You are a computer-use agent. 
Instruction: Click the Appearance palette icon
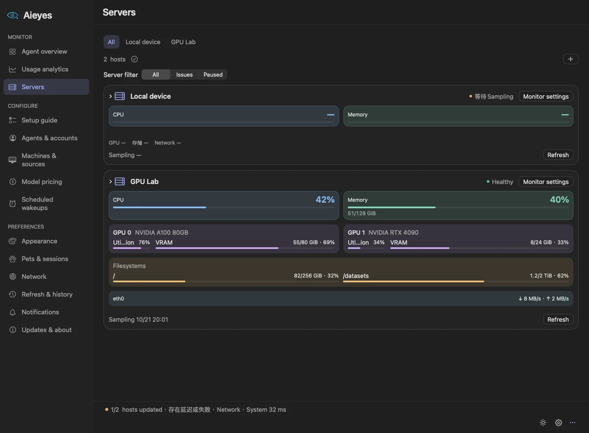click(x=13, y=241)
